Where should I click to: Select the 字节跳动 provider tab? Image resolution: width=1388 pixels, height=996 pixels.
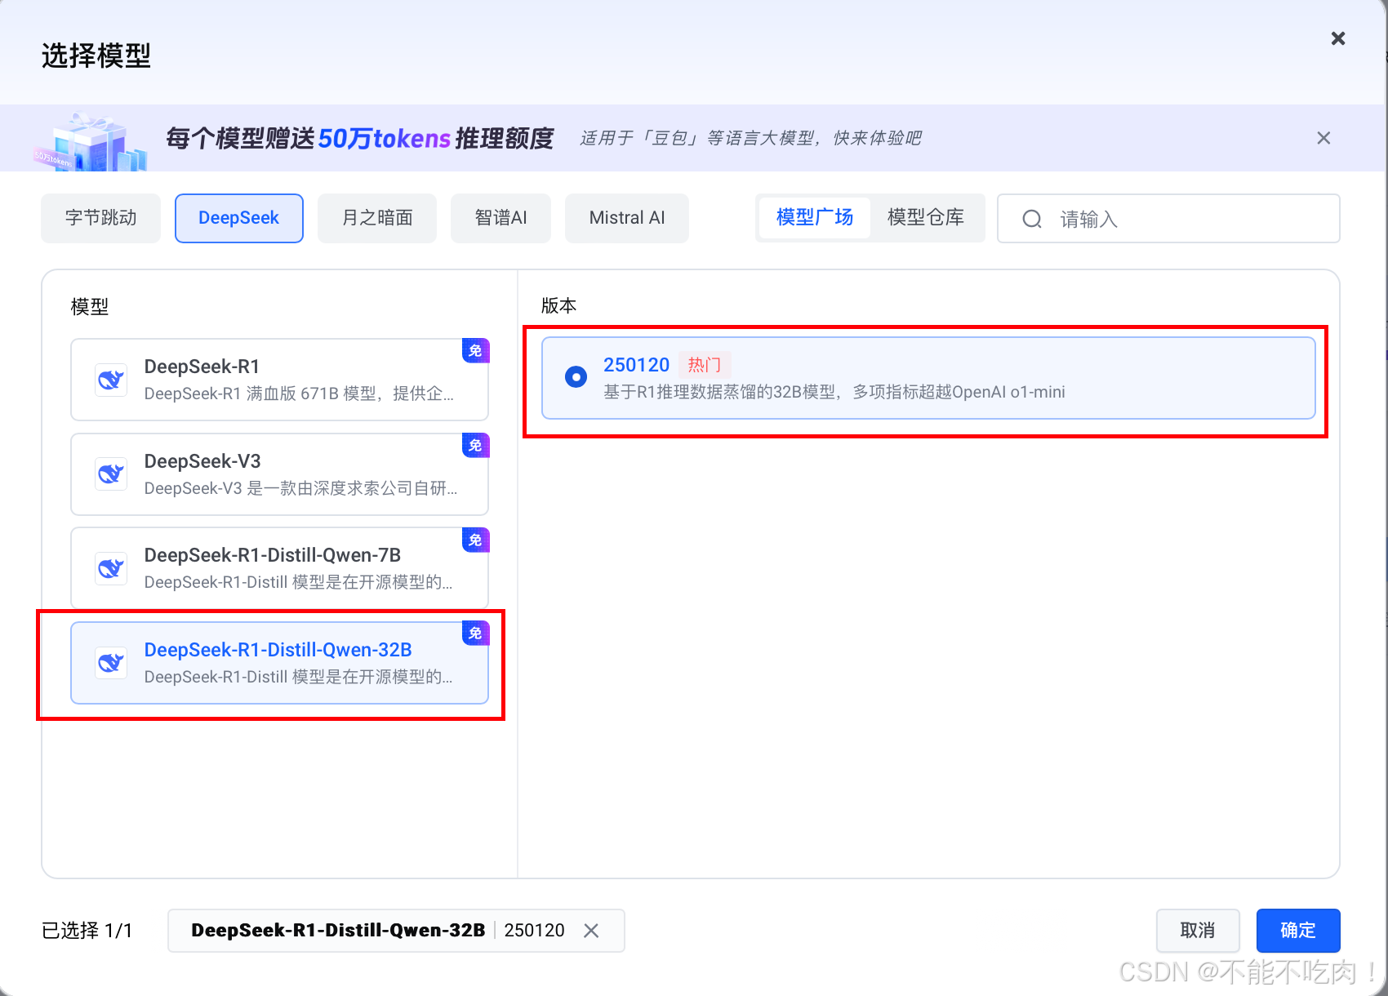100,218
